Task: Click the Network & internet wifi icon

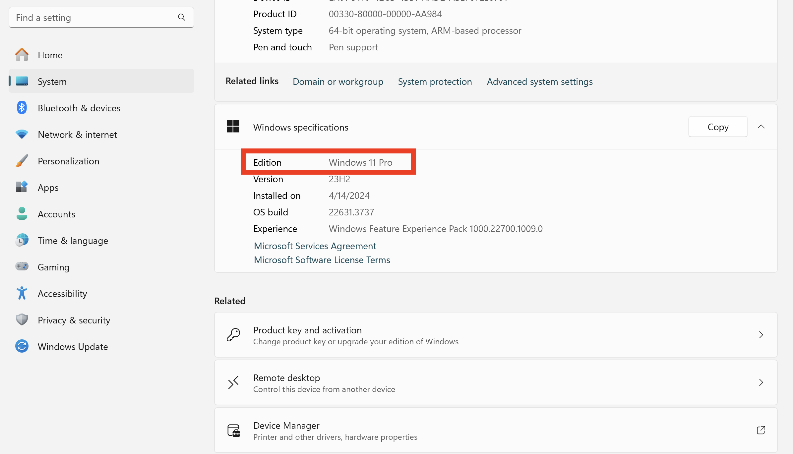Action: point(22,134)
